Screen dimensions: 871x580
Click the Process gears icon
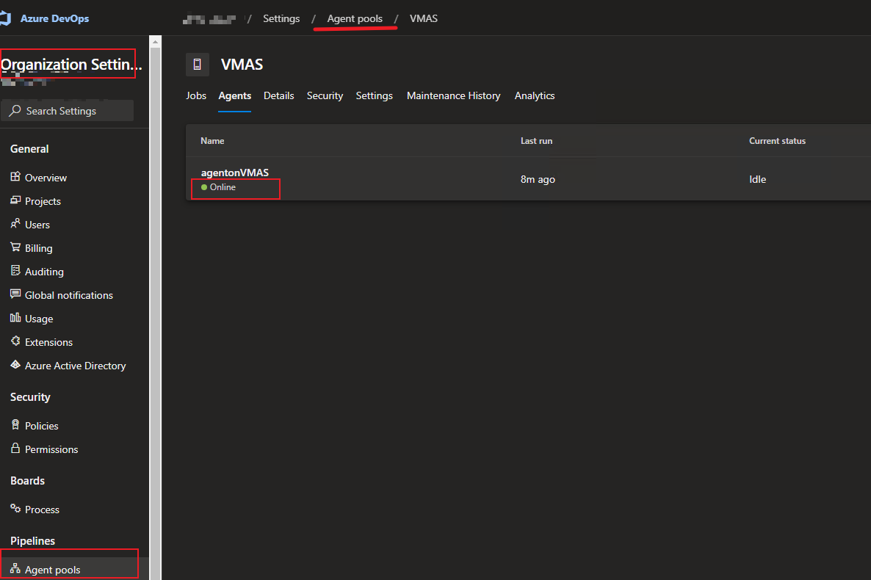tap(15, 508)
